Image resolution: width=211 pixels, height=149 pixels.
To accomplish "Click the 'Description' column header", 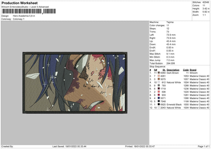I will coord(173,70).
